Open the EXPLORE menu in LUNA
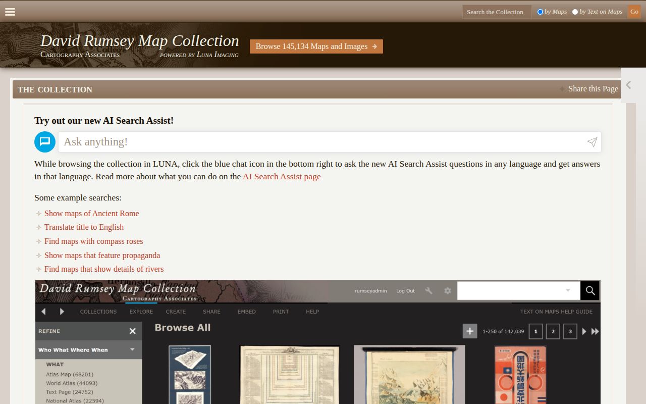 point(141,312)
